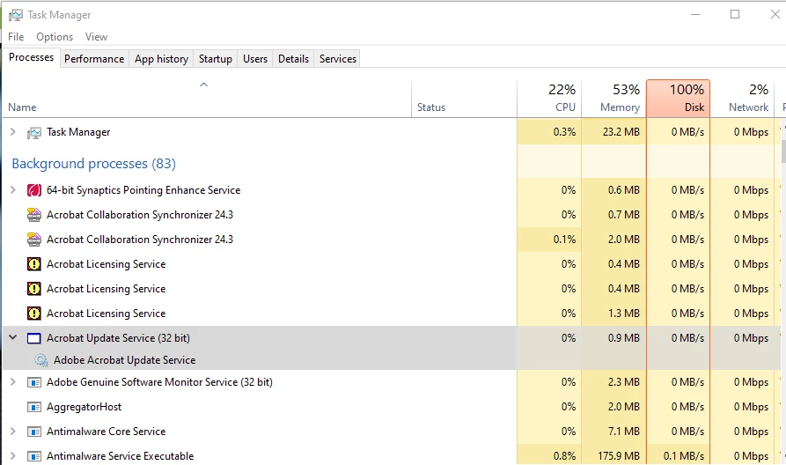Select the Background processes (83) heading
The height and width of the screenshot is (465, 786).
click(x=93, y=164)
